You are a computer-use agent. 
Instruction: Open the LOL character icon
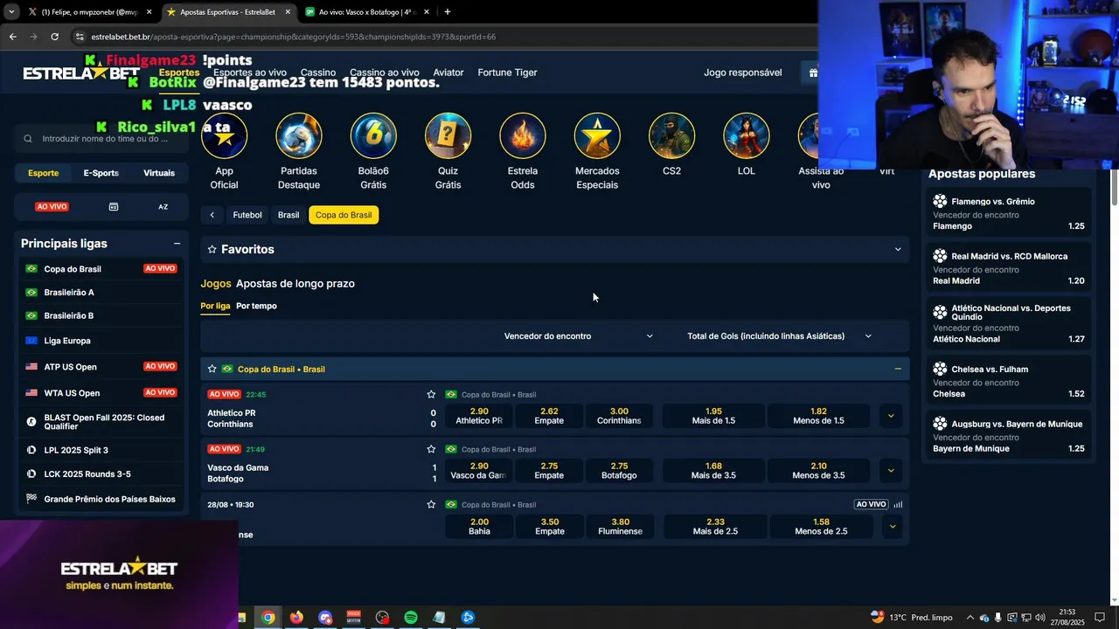pyautogui.click(x=746, y=136)
